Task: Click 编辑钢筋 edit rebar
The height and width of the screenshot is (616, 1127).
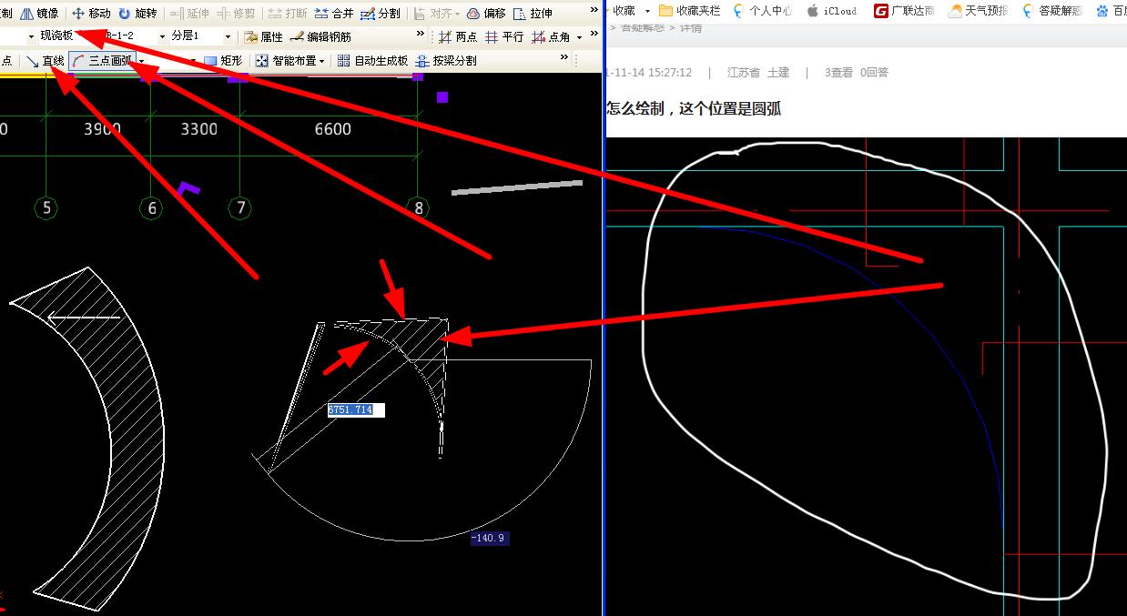Action: [x=320, y=37]
